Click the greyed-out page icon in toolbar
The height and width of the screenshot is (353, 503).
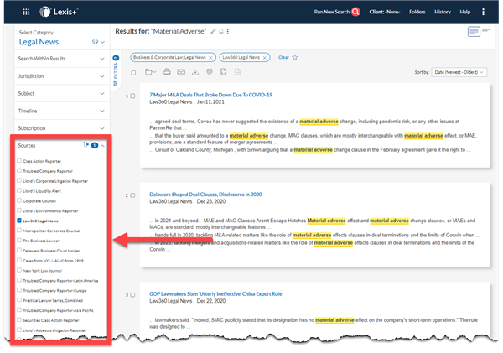237,71
